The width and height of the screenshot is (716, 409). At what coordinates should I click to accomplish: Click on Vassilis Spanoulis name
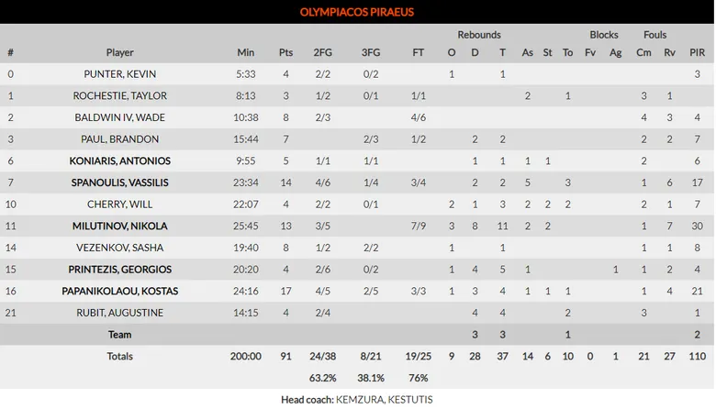point(120,182)
